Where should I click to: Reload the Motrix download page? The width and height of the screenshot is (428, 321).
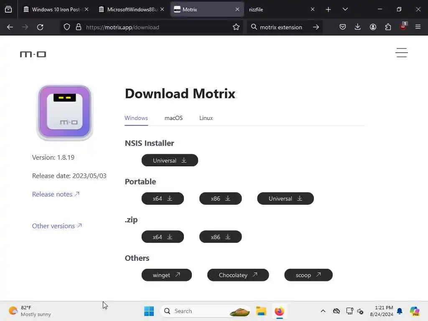click(40, 27)
